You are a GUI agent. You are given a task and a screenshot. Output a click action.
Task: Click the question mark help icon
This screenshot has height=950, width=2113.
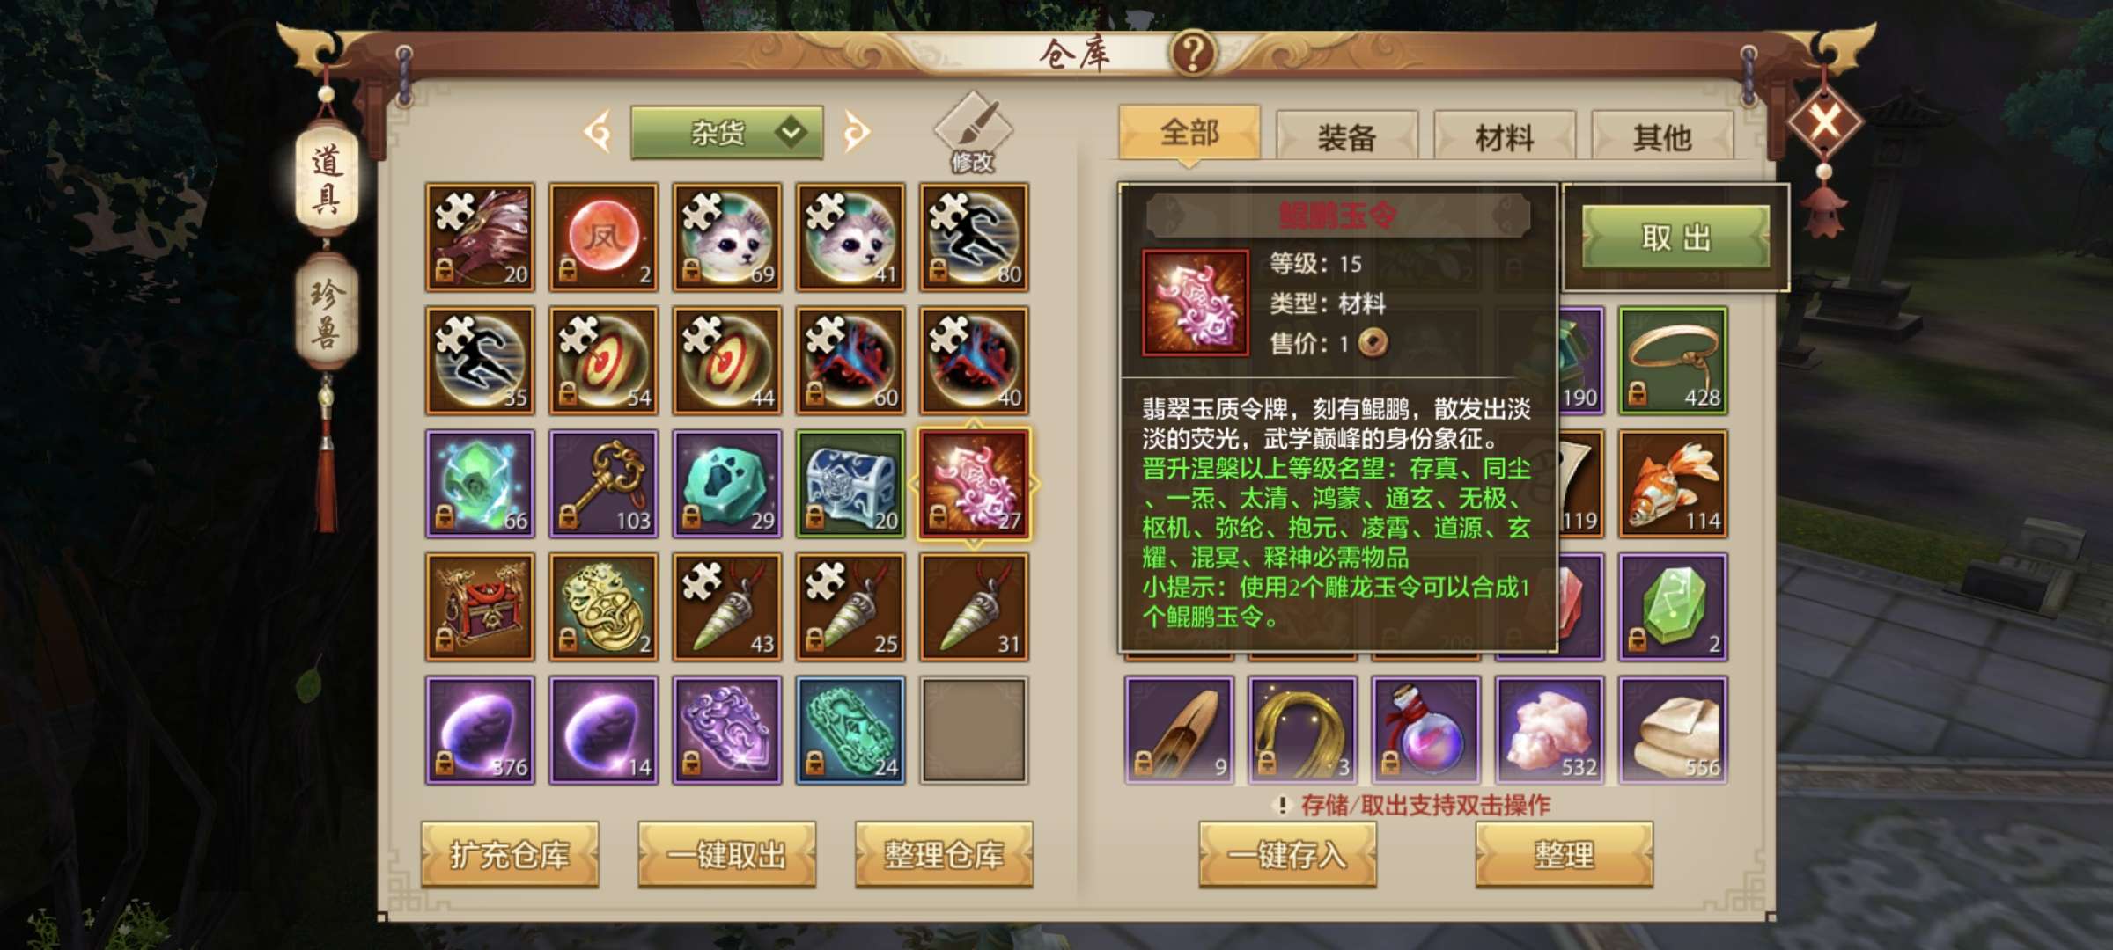(x=1193, y=53)
